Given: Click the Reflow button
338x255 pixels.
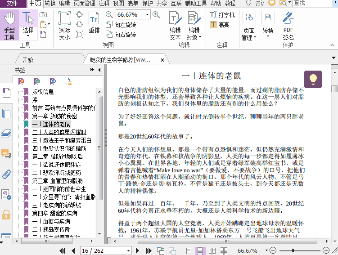Looking at the screenshot, I should click(x=94, y=22).
